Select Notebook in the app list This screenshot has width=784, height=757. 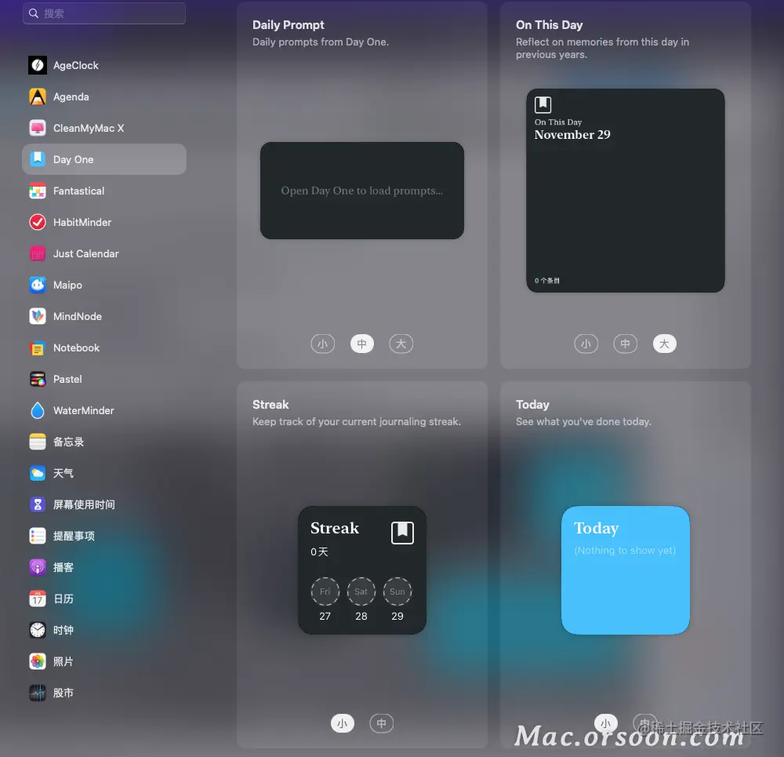click(x=104, y=348)
